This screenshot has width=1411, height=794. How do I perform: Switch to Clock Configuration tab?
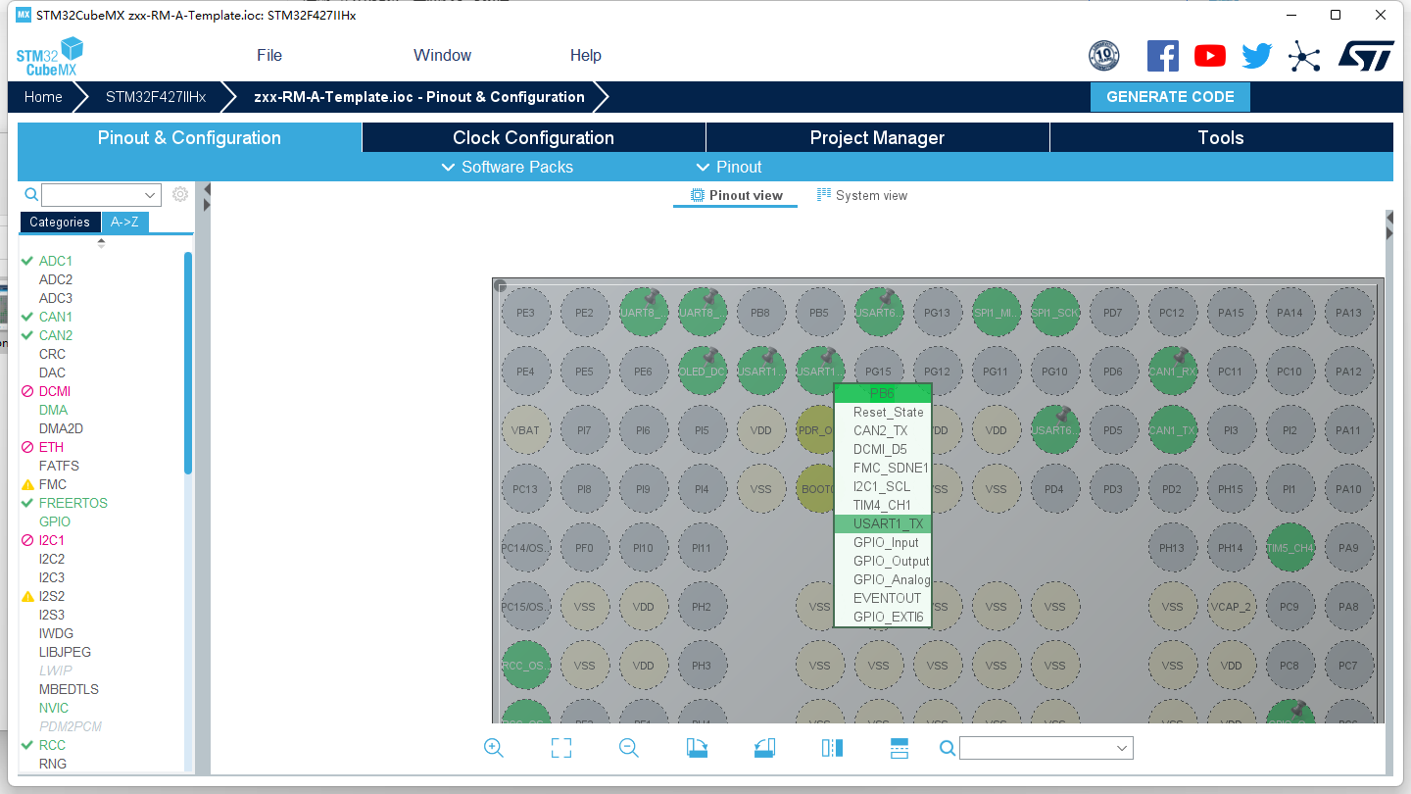coord(533,137)
